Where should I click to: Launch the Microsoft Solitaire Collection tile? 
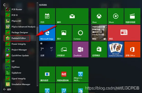[x=116, y=49]
